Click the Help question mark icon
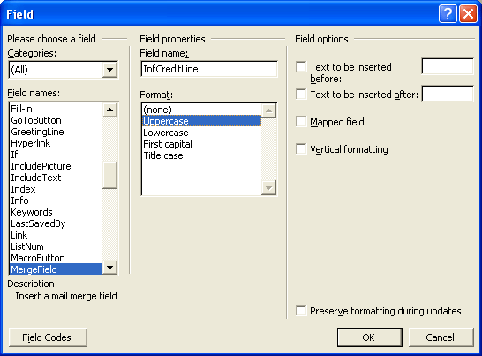 click(x=448, y=14)
